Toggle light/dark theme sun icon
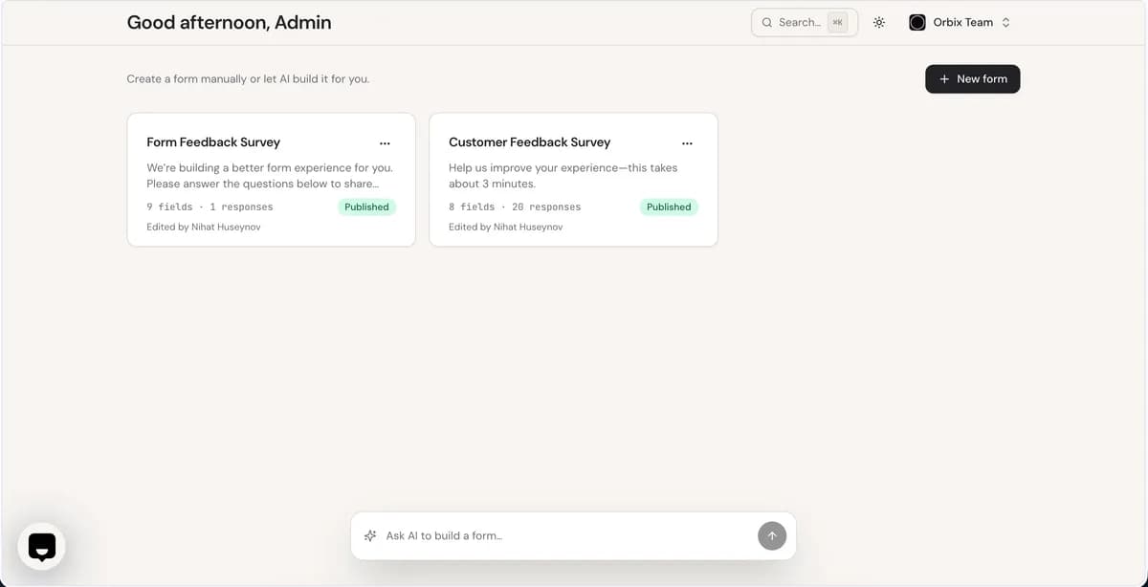Image resolution: width=1148 pixels, height=587 pixels. [879, 22]
